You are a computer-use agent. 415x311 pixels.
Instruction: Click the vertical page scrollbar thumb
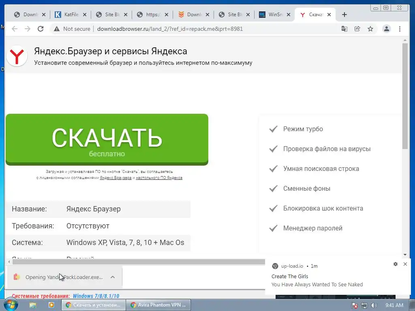405,96
